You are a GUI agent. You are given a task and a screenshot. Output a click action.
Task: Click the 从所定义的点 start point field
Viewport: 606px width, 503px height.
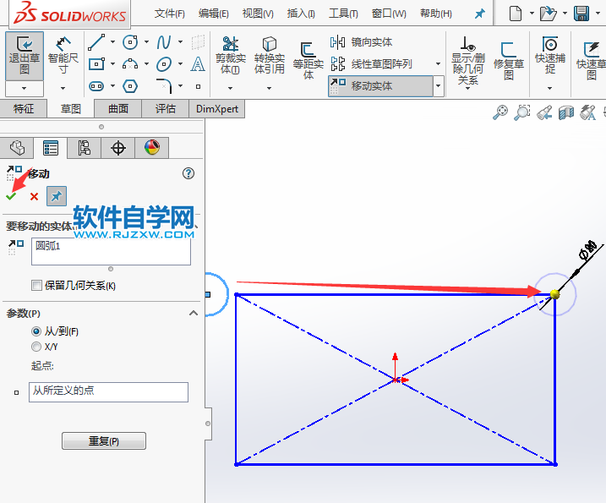pyautogui.click(x=108, y=391)
